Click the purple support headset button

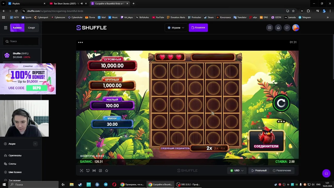(326, 173)
